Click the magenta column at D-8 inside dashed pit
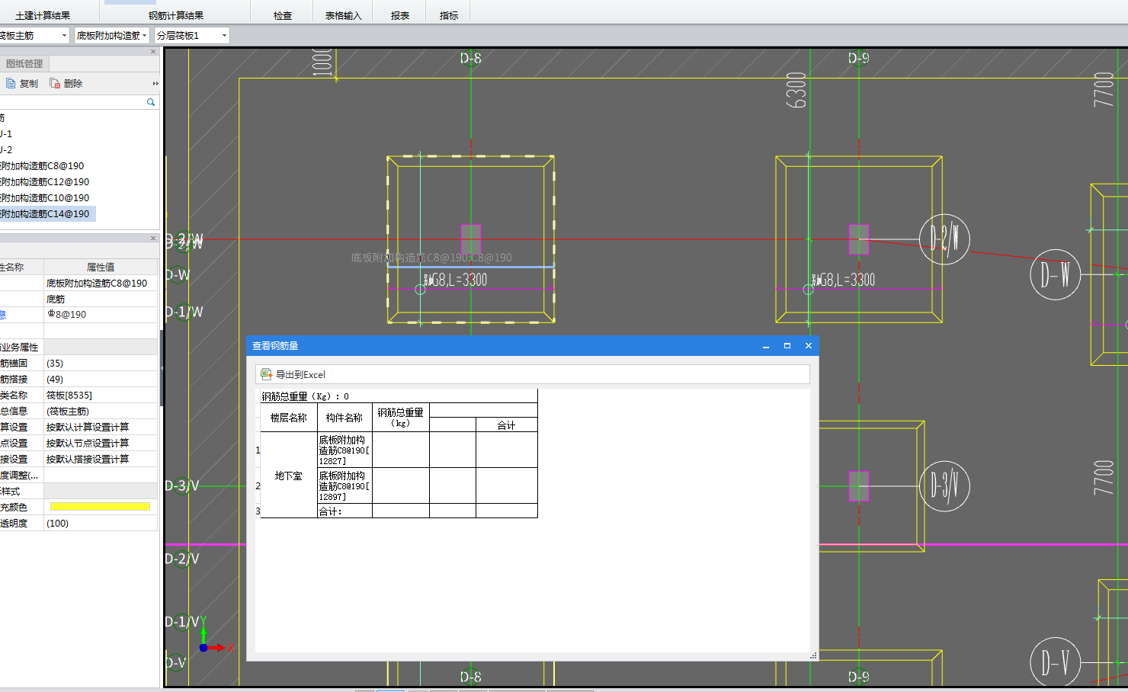Image resolution: width=1128 pixels, height=692 pixels. pos(471,239)
